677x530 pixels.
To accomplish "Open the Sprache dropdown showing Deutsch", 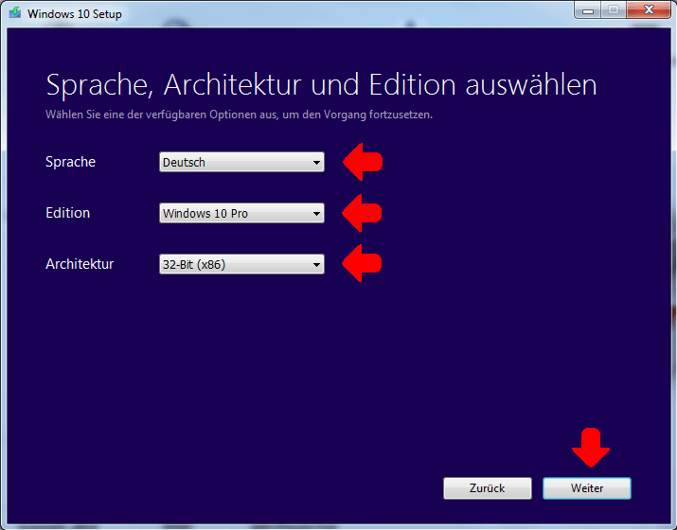I will pyautogui.click(x=241, y=162).
